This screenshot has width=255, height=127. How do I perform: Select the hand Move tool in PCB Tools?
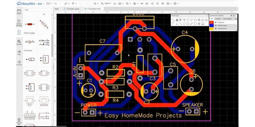(199, 20)
